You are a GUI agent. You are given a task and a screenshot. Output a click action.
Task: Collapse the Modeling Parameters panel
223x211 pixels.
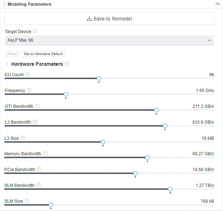(217, 4)
